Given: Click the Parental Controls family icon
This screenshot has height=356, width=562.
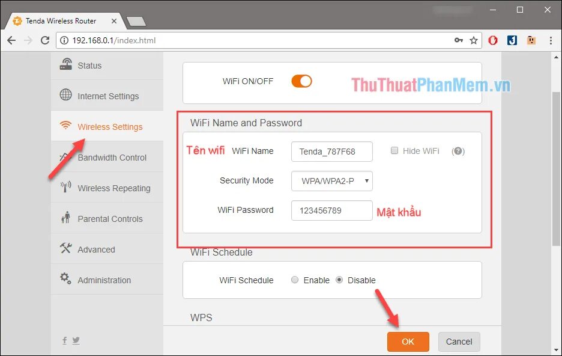Looking at the screenshot, I should [x=65, y=217].
